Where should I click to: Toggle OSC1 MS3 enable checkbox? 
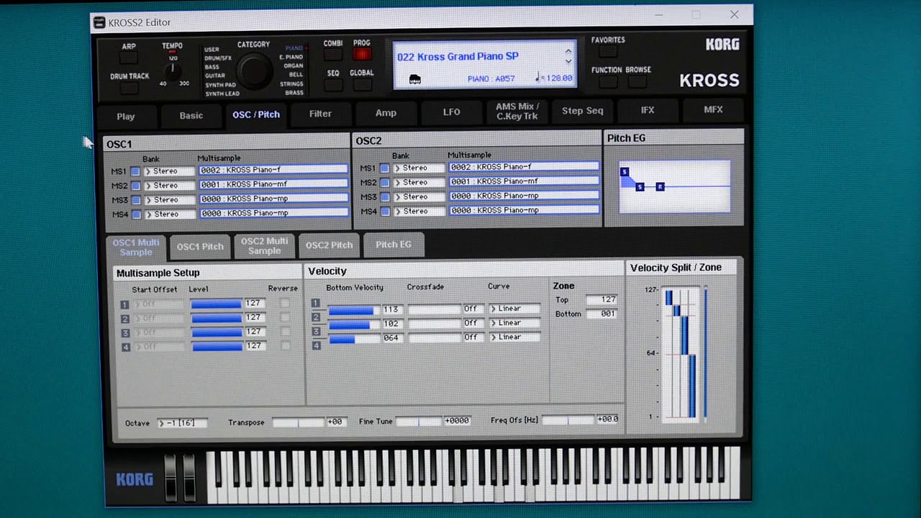135,200
